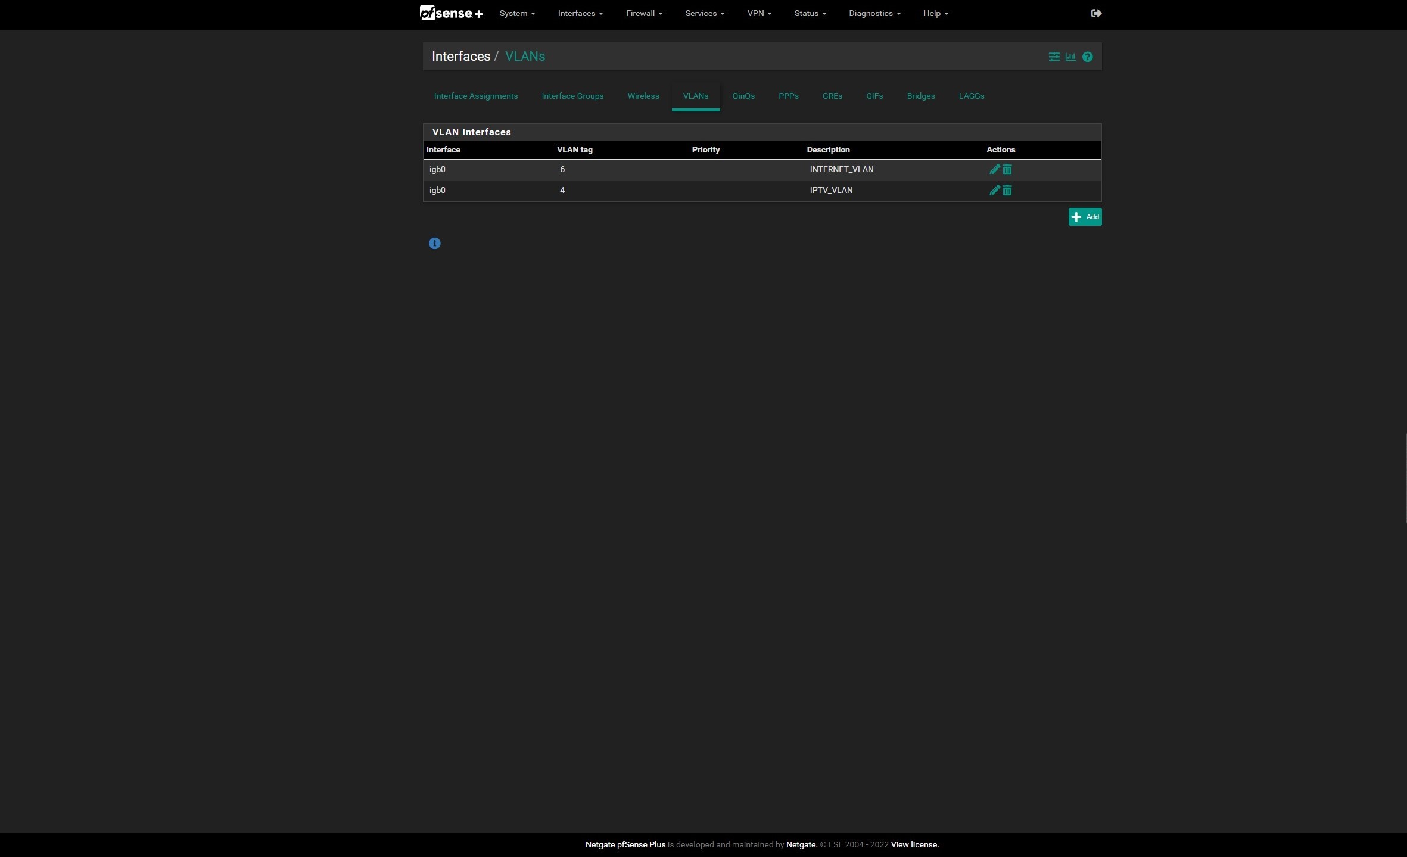Expand the System menu dropdown

coord(516,13)
